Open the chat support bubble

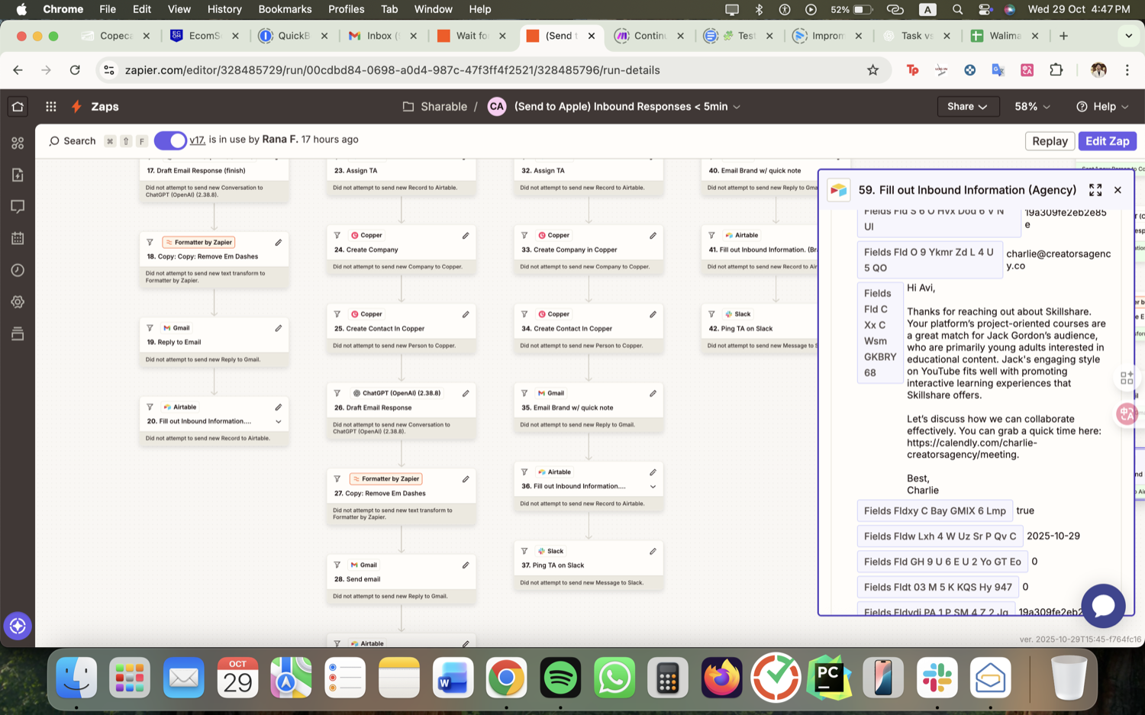[1103, 606]
